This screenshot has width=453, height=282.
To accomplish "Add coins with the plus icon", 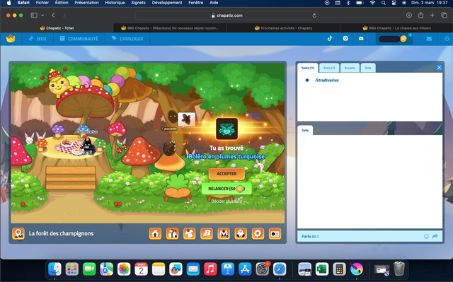I will pyautogui.click(x=410, y=35).
